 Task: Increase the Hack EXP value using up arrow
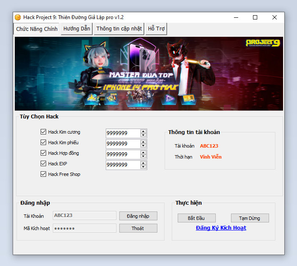143,163
